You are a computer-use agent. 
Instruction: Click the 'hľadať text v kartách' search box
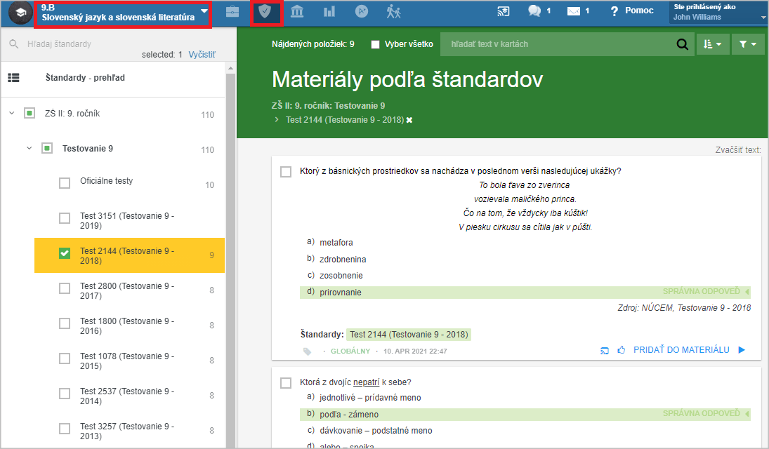point(557,44)
